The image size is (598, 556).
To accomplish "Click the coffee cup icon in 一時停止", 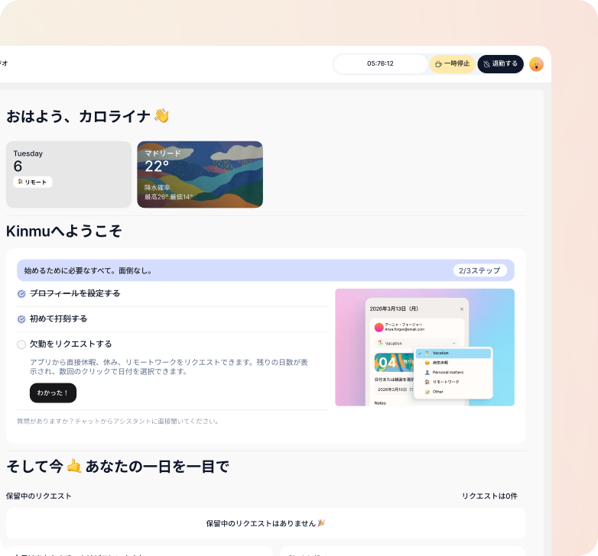I will [439, 64].
